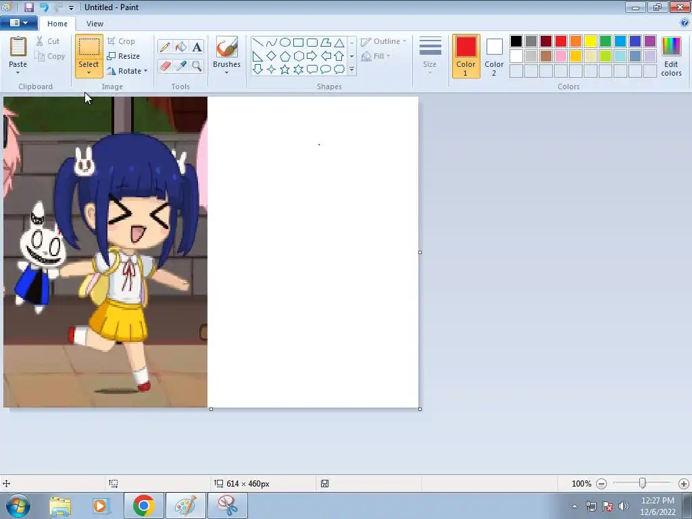Choose the Polygon shape

(326, 43)
